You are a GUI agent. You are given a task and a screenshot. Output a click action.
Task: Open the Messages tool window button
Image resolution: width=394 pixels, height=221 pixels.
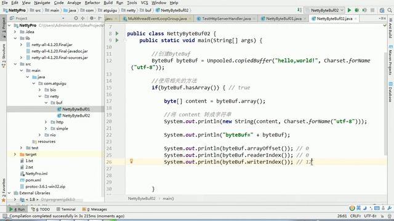tap(95, 209)
